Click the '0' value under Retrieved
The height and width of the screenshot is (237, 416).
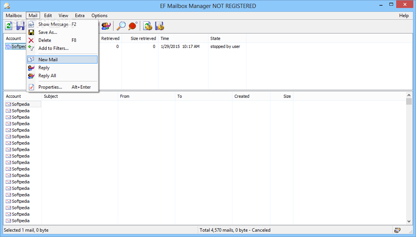(x=117, y=47)
